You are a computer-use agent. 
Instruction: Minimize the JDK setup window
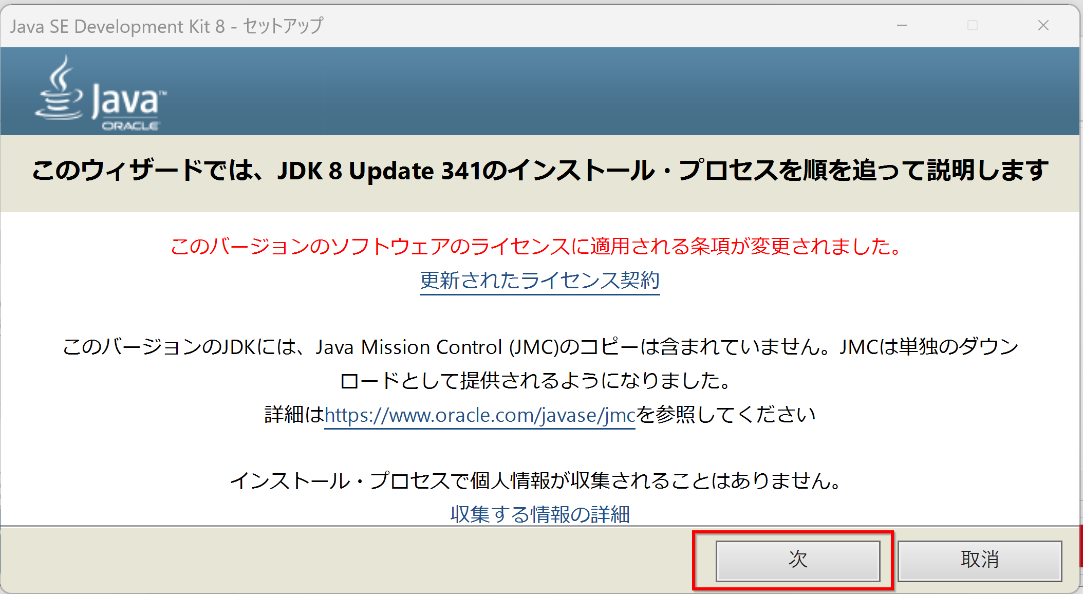pyautogui.click(x=902, y=25)
